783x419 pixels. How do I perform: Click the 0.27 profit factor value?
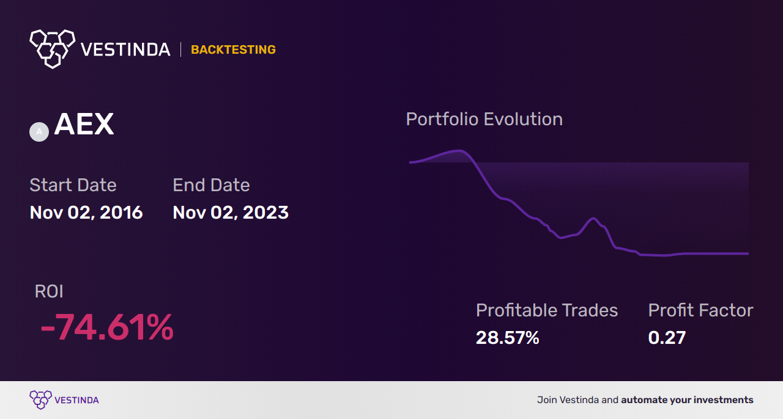click(x=667, y=338)
